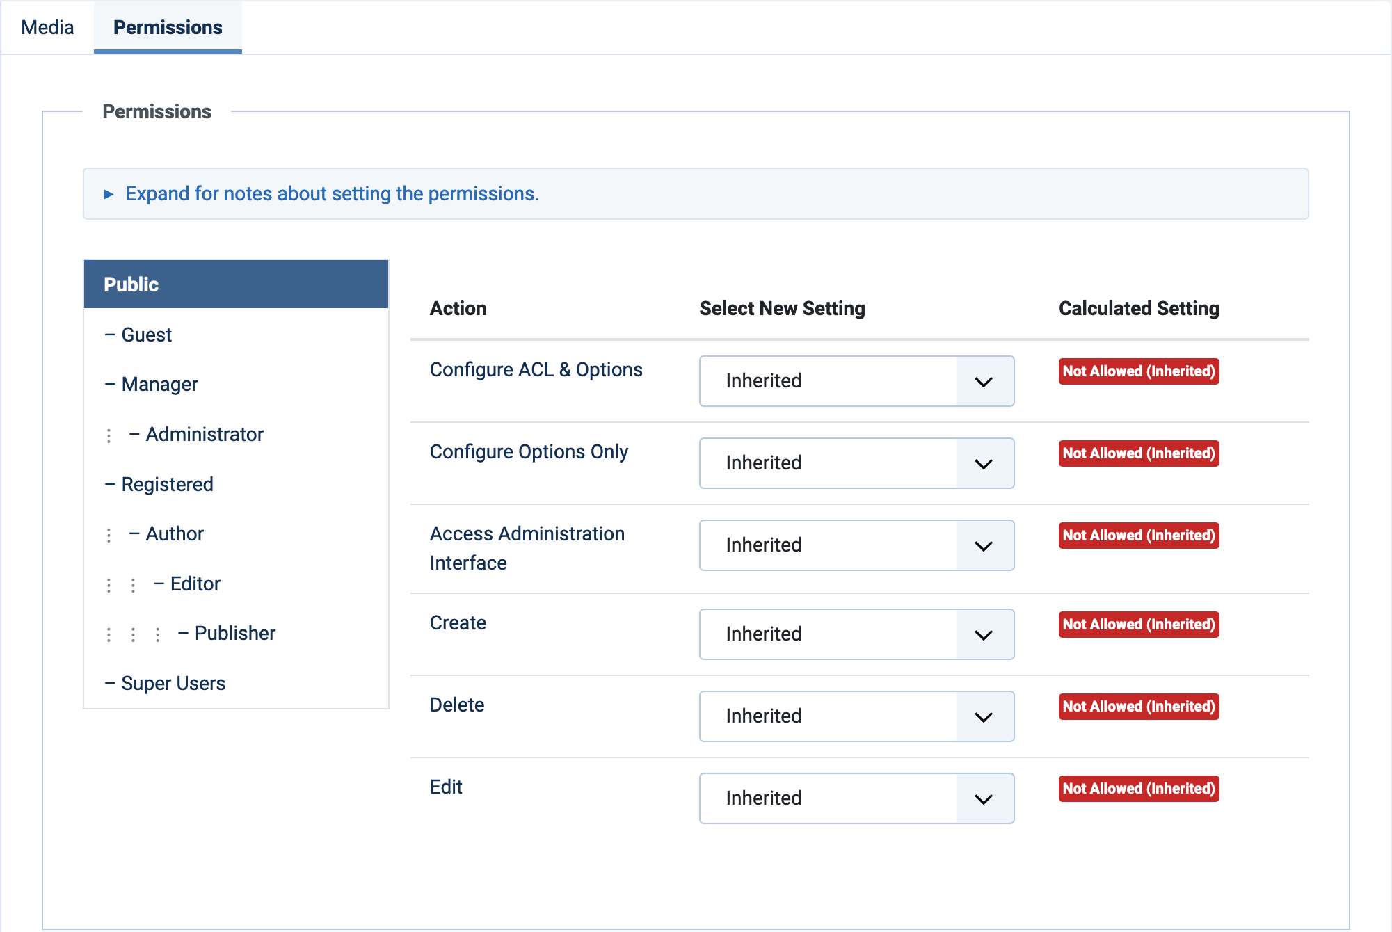Viewport: 1392px width, 932px height.
Task: Choose the Manager group
Action: click(x=159, y=384)
